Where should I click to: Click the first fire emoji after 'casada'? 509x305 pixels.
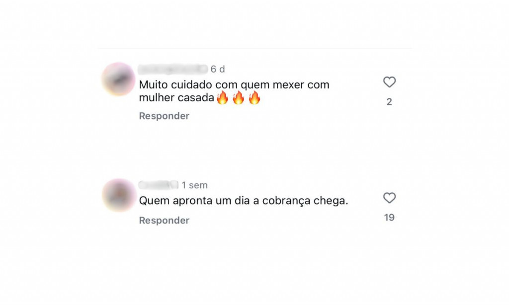click(x=222, y=97)
